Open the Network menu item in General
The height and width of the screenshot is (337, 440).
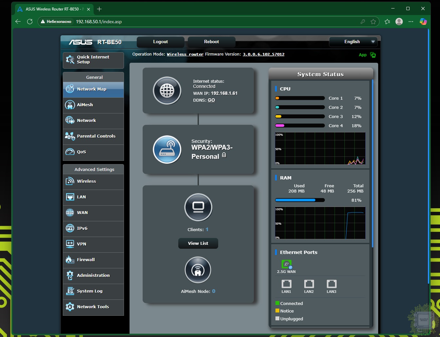[93, 121]
